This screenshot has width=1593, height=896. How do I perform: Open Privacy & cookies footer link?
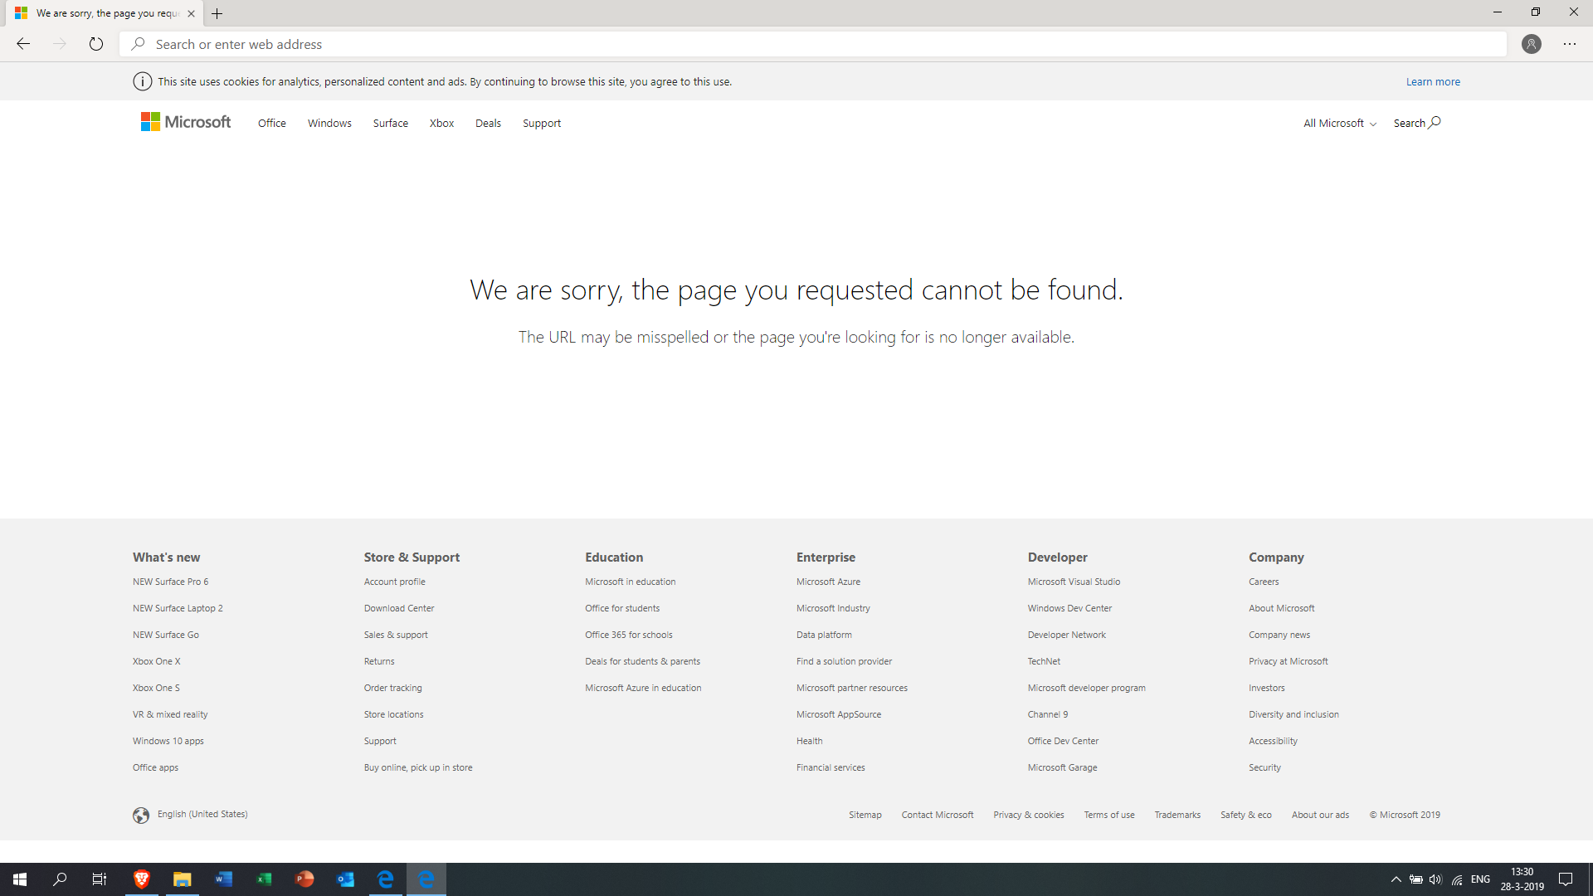1029,815
